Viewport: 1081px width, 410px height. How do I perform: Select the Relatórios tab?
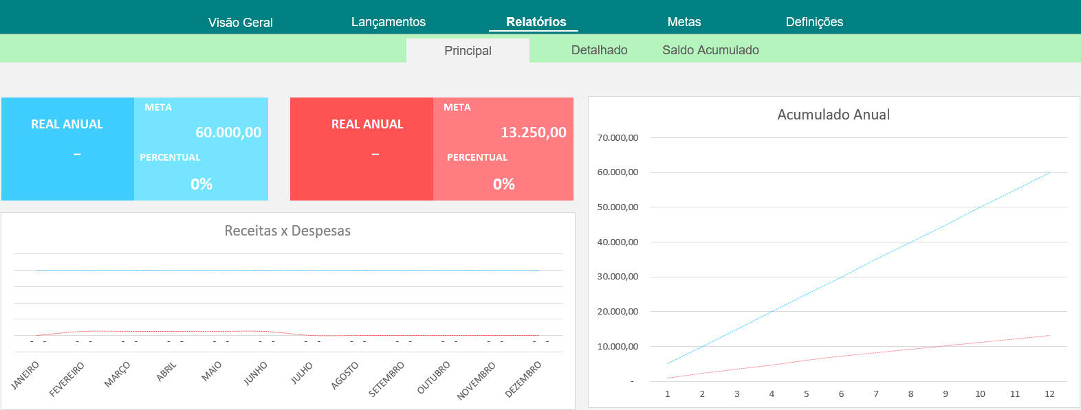click(536, 22)
